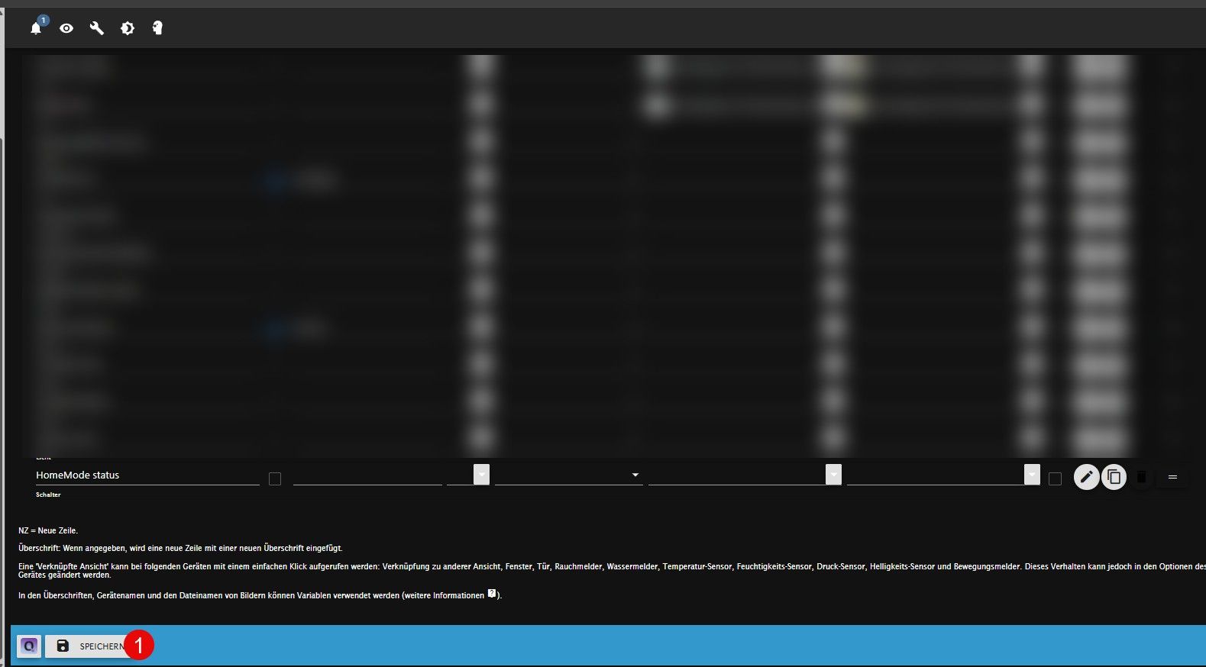Click the SPEICHERN save button

(x=90, y=646)
